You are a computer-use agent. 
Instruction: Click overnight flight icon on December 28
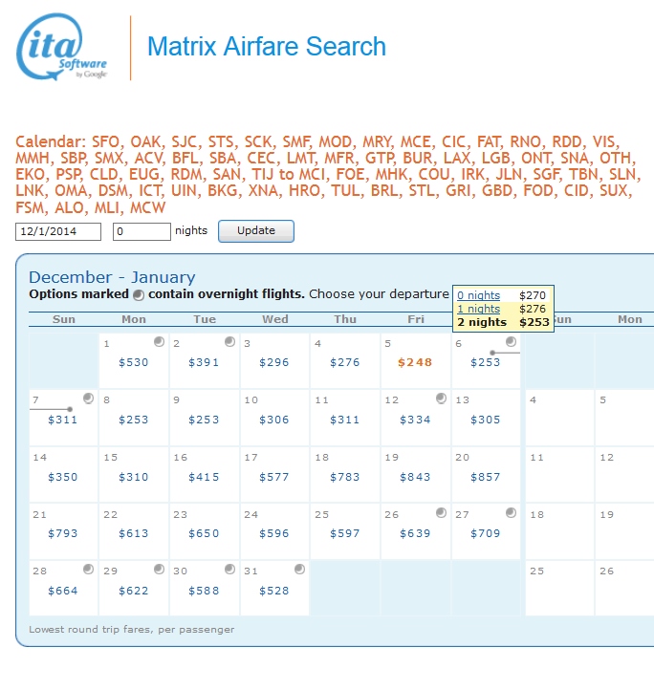click(88, 570)
